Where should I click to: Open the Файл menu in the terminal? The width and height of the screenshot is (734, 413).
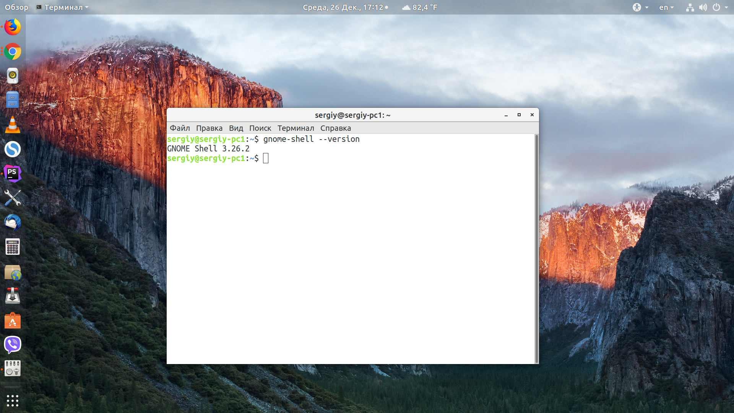180,128
